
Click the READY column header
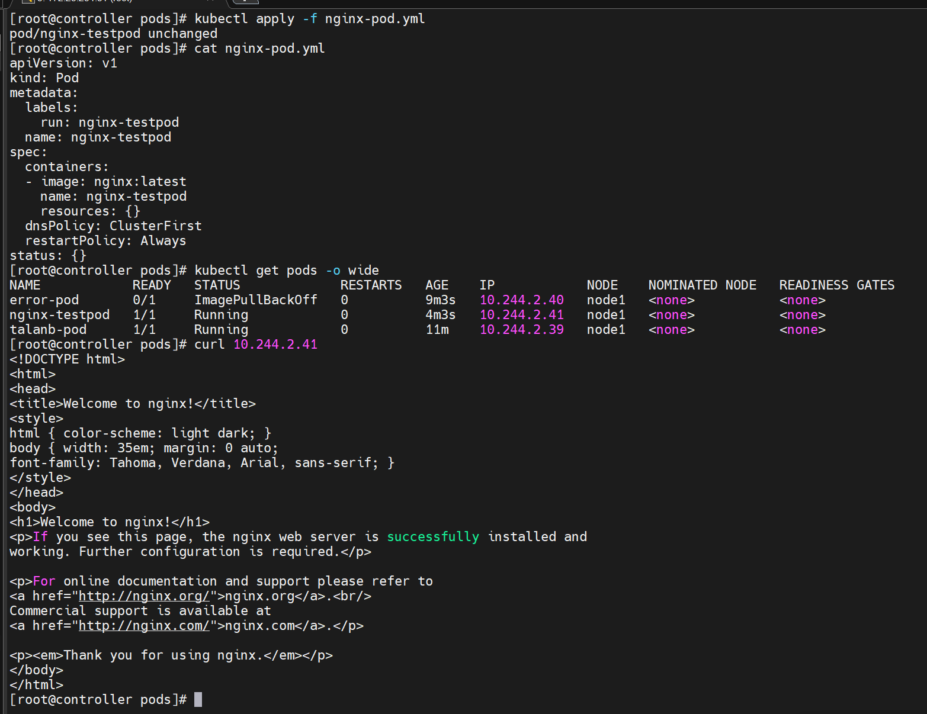pyautogui.click(x=152, y=285)
